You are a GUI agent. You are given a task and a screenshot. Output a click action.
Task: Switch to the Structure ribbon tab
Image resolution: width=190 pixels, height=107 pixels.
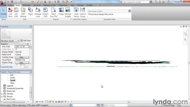tap(37, 5)
